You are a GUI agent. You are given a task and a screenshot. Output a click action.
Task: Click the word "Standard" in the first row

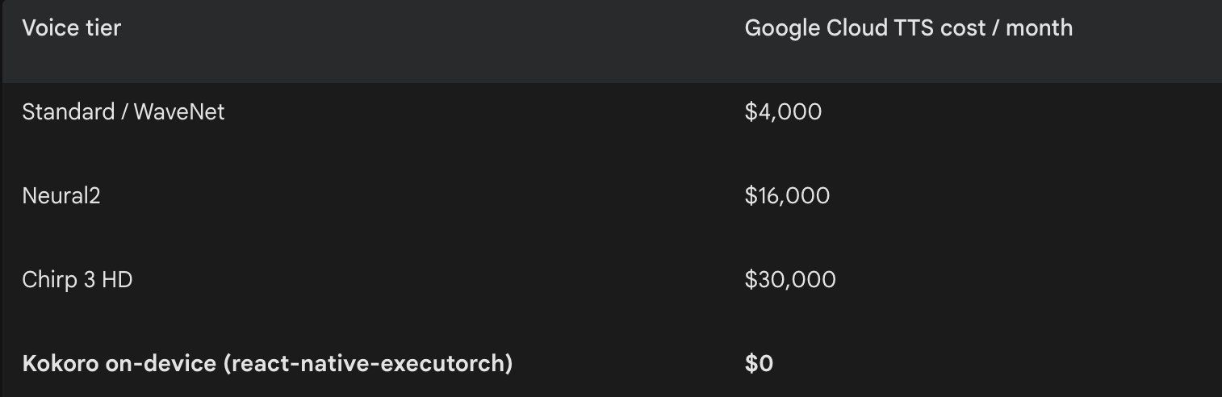[69, 112]
